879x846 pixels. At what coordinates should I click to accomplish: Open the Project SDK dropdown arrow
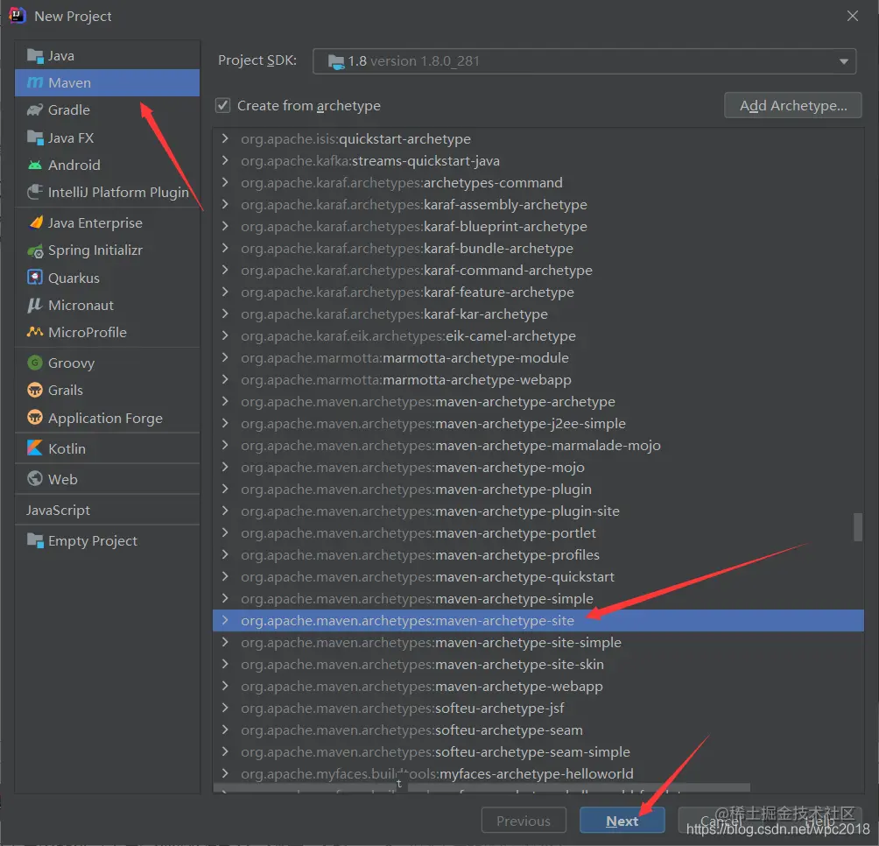844,61
